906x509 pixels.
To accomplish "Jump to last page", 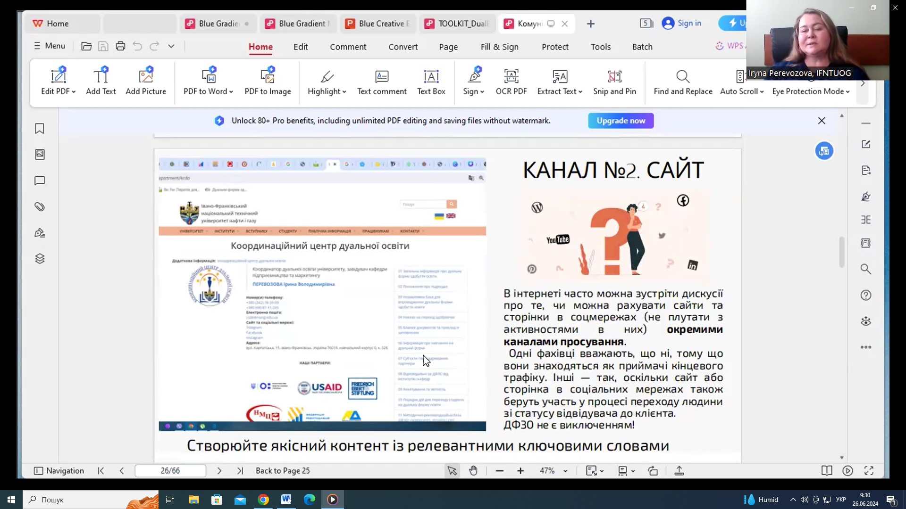I will [240, 471].
